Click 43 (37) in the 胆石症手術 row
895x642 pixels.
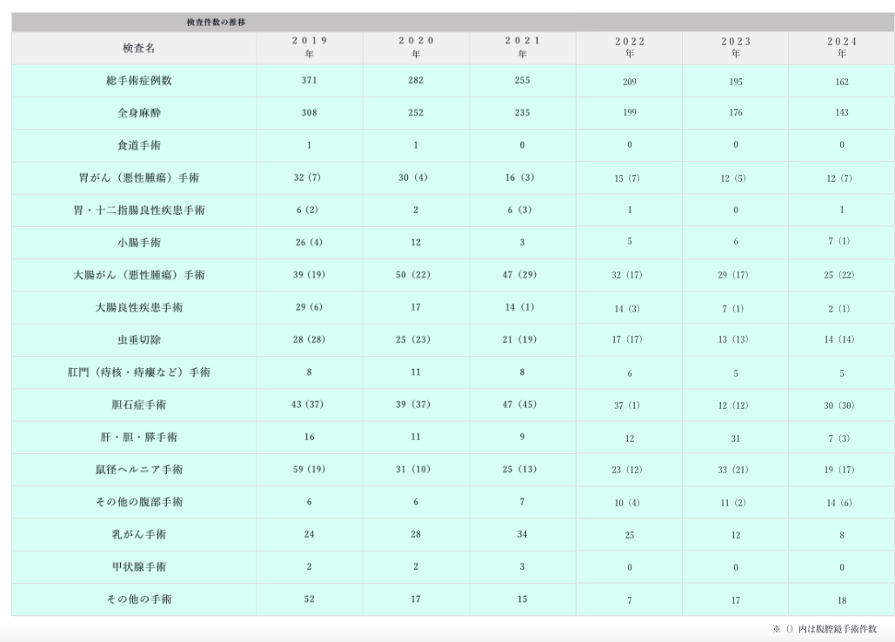307,405
